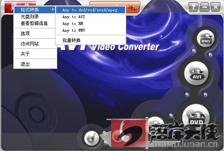Open the 关于 menu entry
This screenshot has height=151, width=224.
[35, 54]
